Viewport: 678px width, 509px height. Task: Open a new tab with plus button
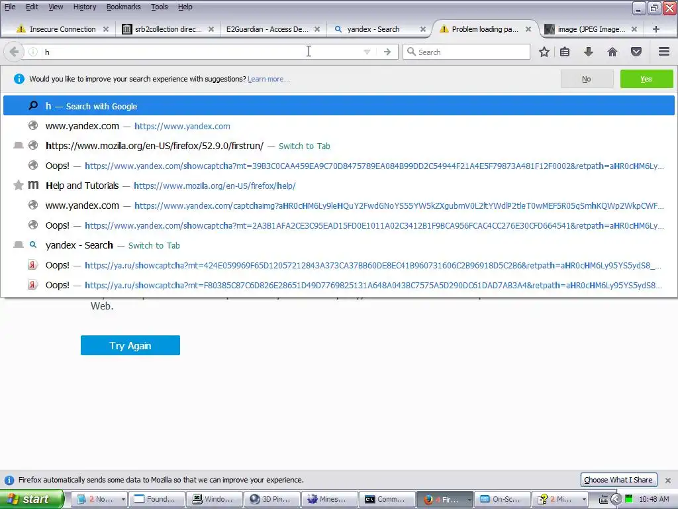(656, 29)
